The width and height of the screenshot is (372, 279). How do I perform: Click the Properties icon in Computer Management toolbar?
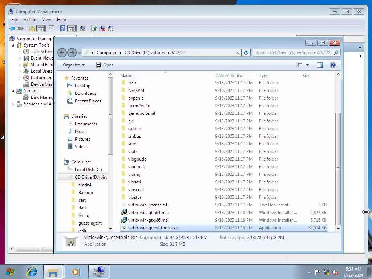click(x=51, y=29)
